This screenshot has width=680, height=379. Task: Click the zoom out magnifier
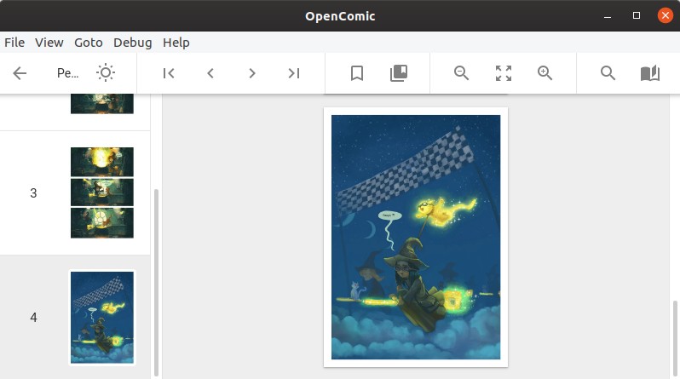tap(462, 73)
